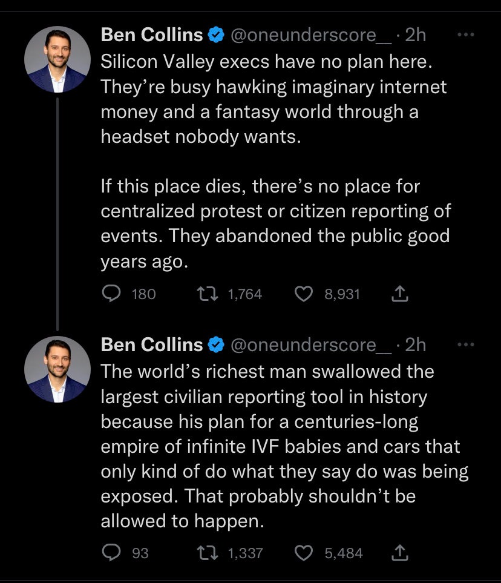
Task: Open more options menu on second tweet
Action: 466,344
